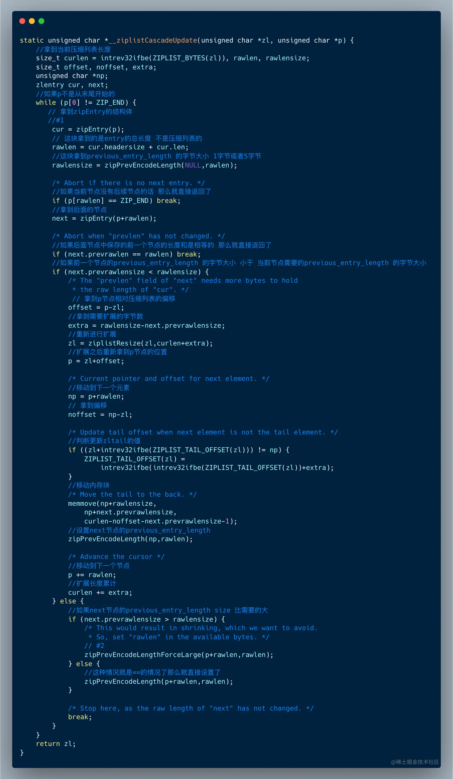Viewport: 453px width, 779px height.
Task: Click comment 'Stop here, as the raw length...'
Action: coord(191,709)
